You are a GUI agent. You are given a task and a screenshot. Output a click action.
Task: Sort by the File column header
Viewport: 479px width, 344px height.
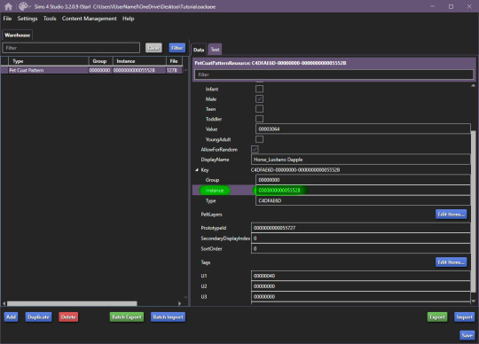tap(175, 61)
